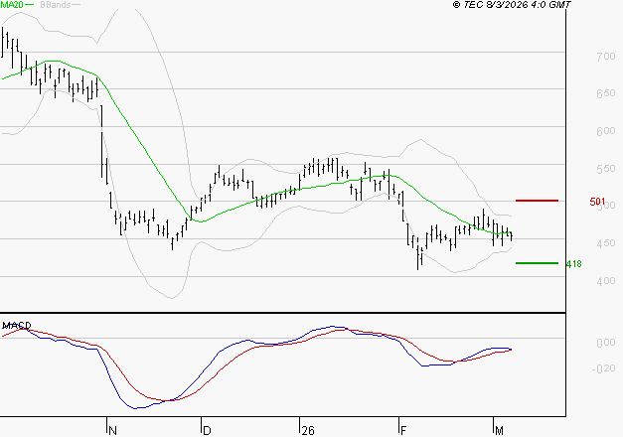
Task: Click the N month marker on time axis
Action: coord(112,431)
